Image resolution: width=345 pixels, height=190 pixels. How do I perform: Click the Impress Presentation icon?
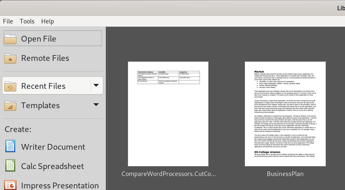[x=10, y=185]
